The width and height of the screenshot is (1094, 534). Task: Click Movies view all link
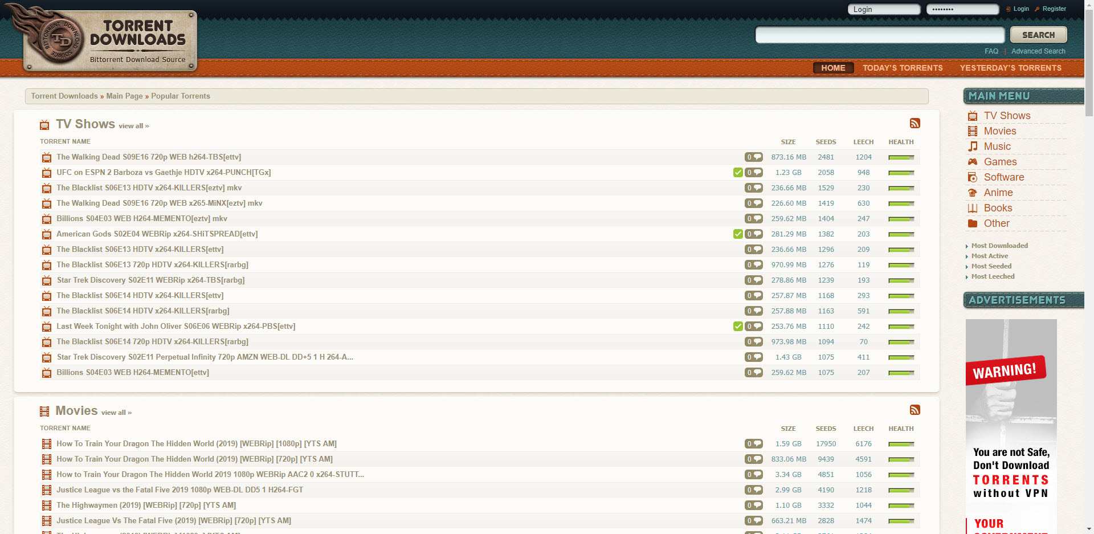point(116,413)
